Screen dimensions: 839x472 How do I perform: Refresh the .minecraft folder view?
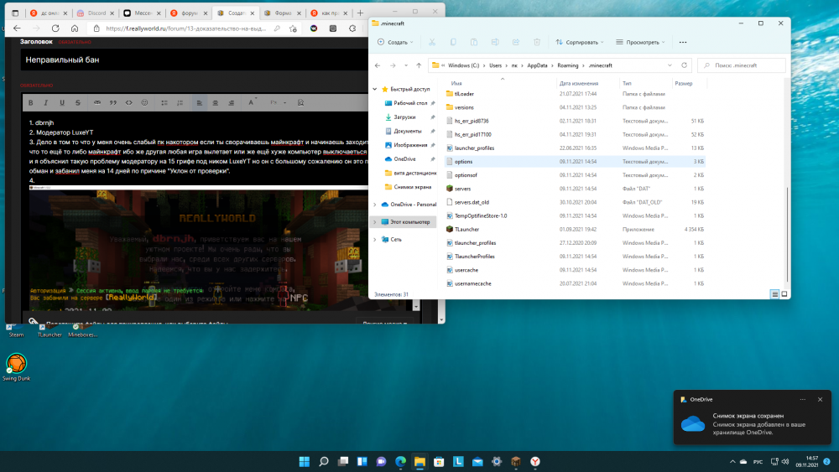click(x=684, y=65)
